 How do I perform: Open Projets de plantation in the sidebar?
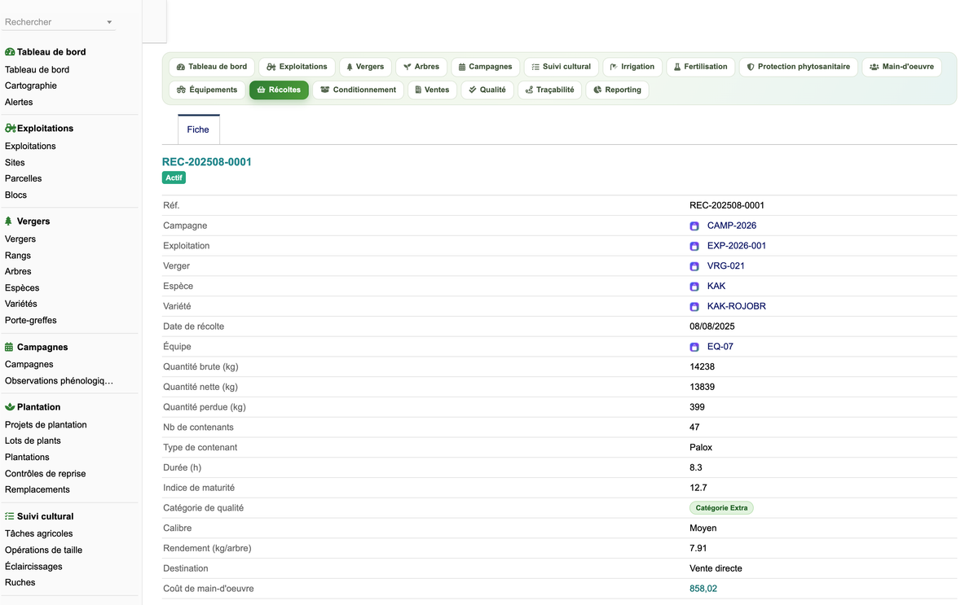pyautogui.click(x=46, y=425)
